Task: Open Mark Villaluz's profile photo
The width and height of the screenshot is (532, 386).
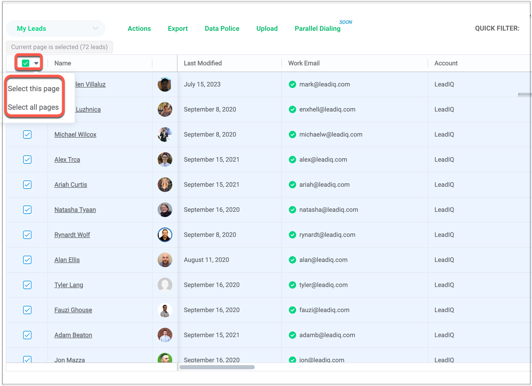Action: (165, 84)
